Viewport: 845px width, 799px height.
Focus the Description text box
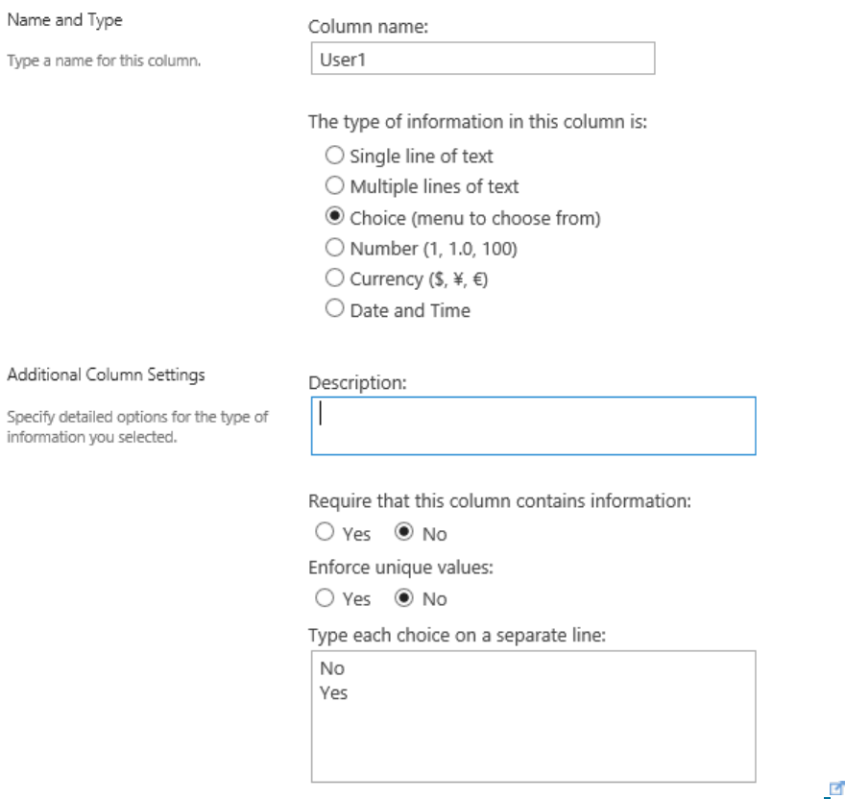[534, 425]
